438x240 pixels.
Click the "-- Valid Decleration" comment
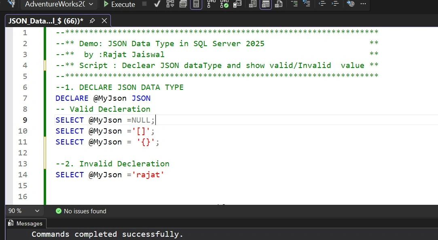point(103,109)
